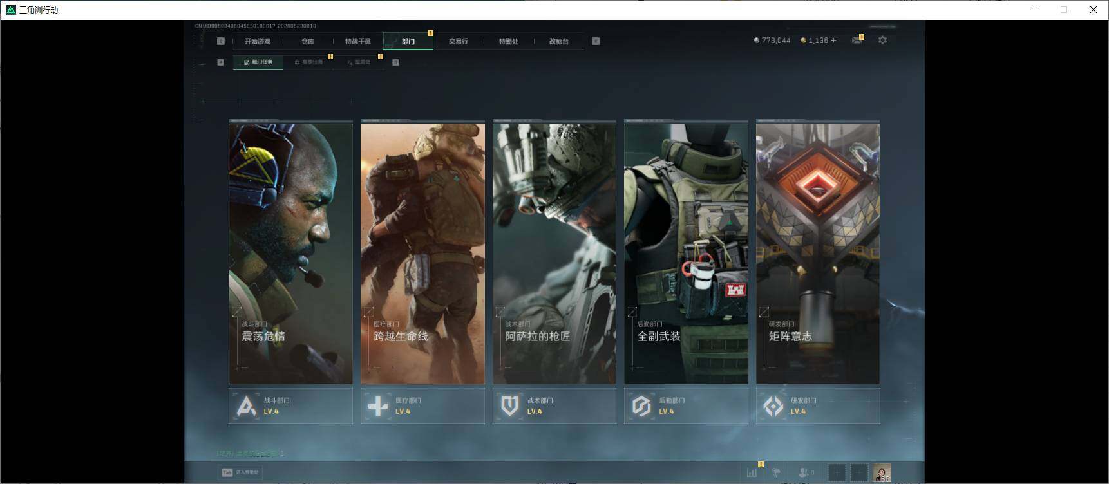Image resolution: width=1109 pixels, height=484 pixels.
Task: Open the 开始游戏 tab
Action: point(257,41)
